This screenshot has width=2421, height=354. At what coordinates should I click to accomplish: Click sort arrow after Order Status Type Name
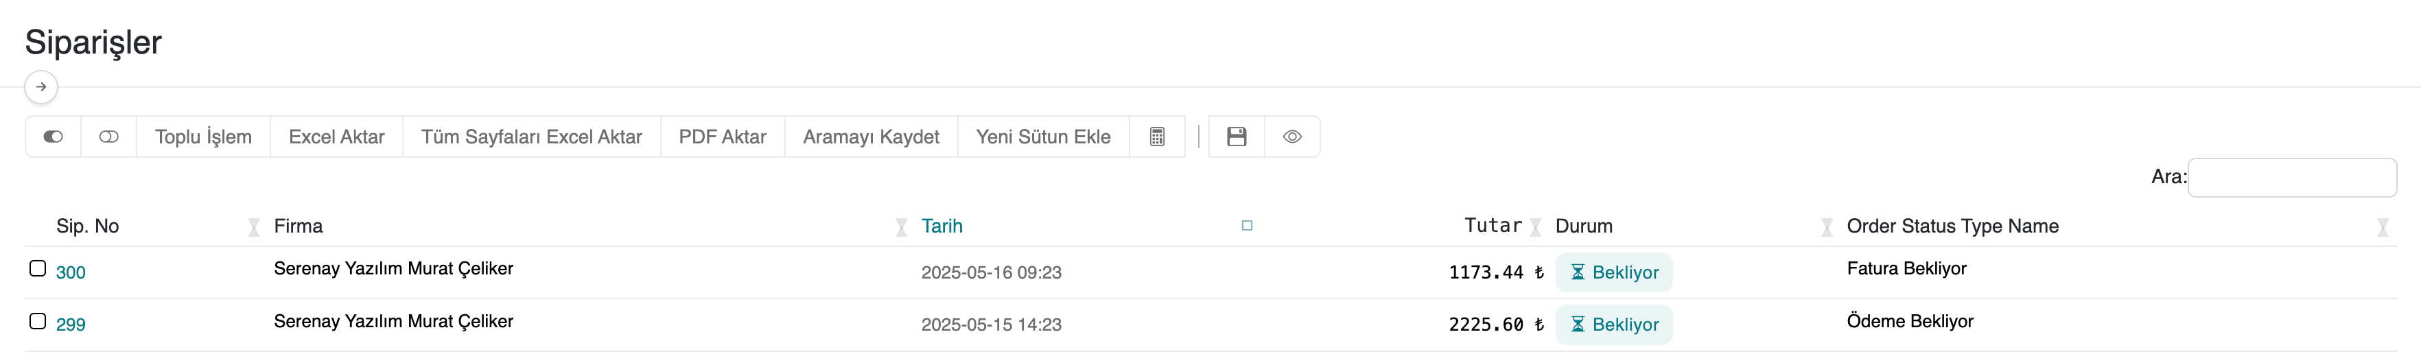2383,227
